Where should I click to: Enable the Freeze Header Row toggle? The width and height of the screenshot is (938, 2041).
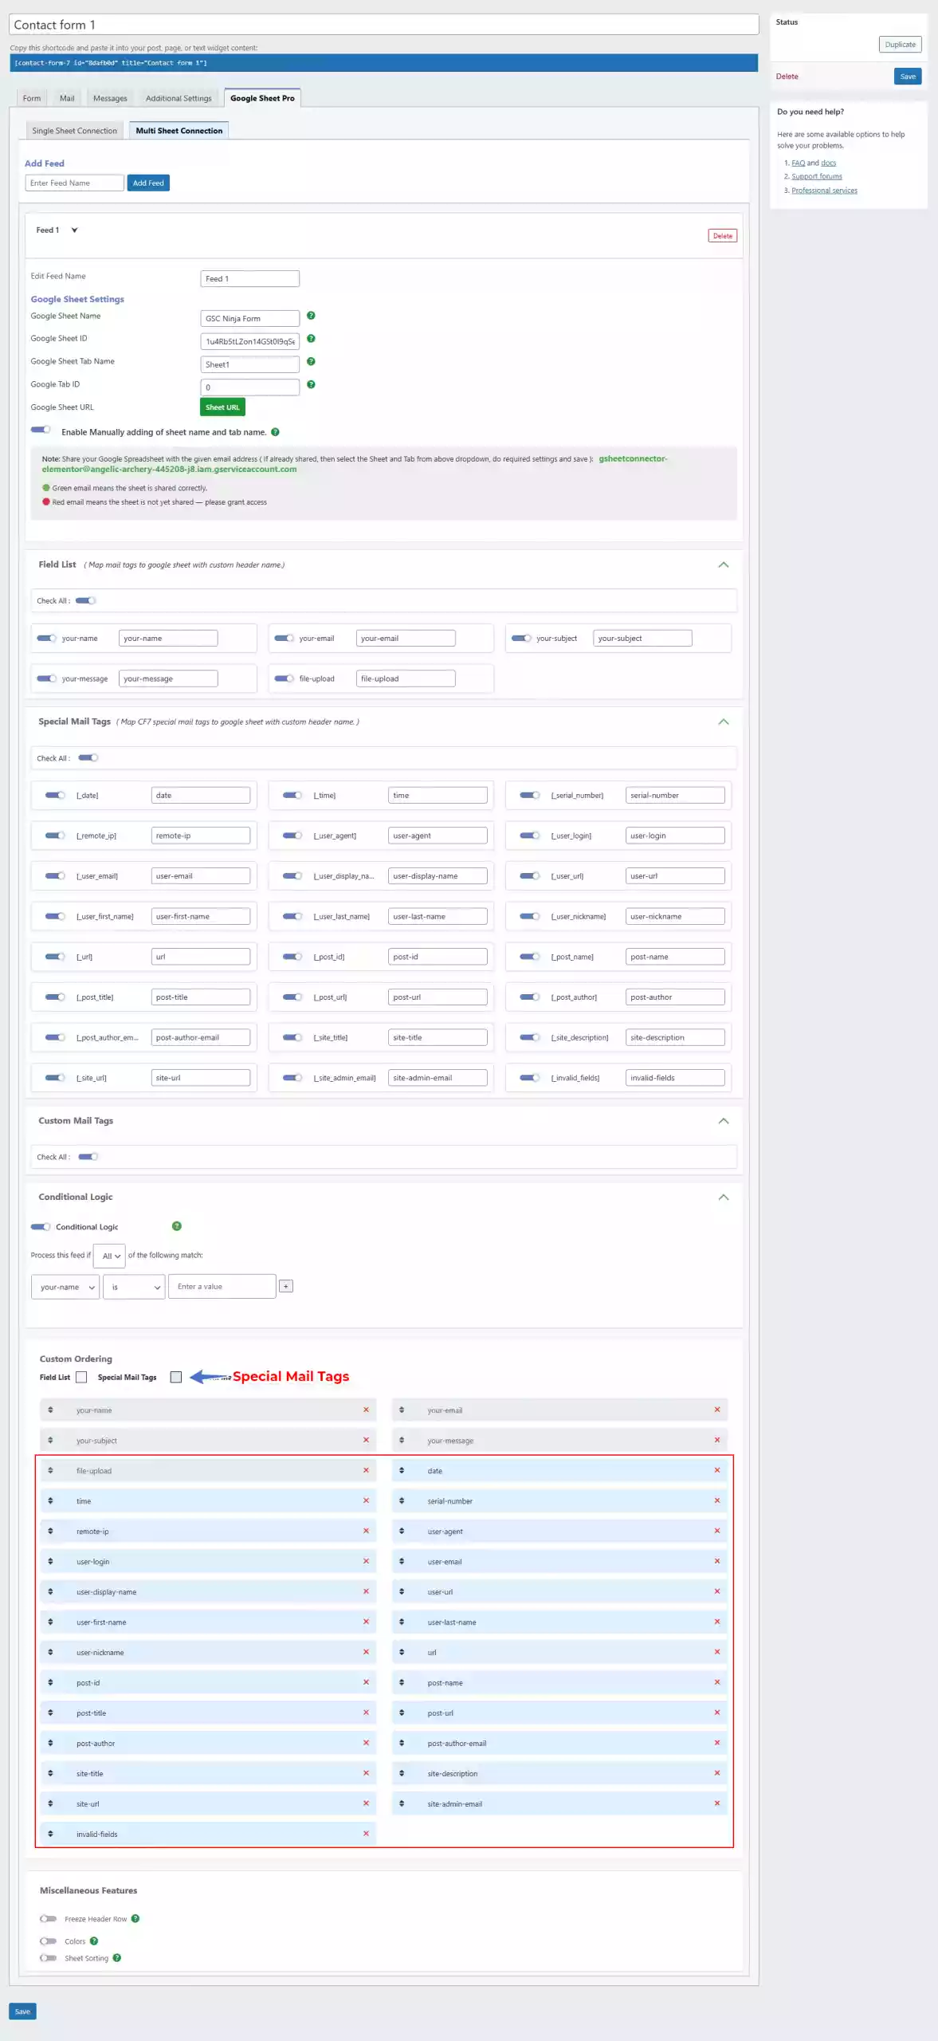click(x=49, y=1918)
